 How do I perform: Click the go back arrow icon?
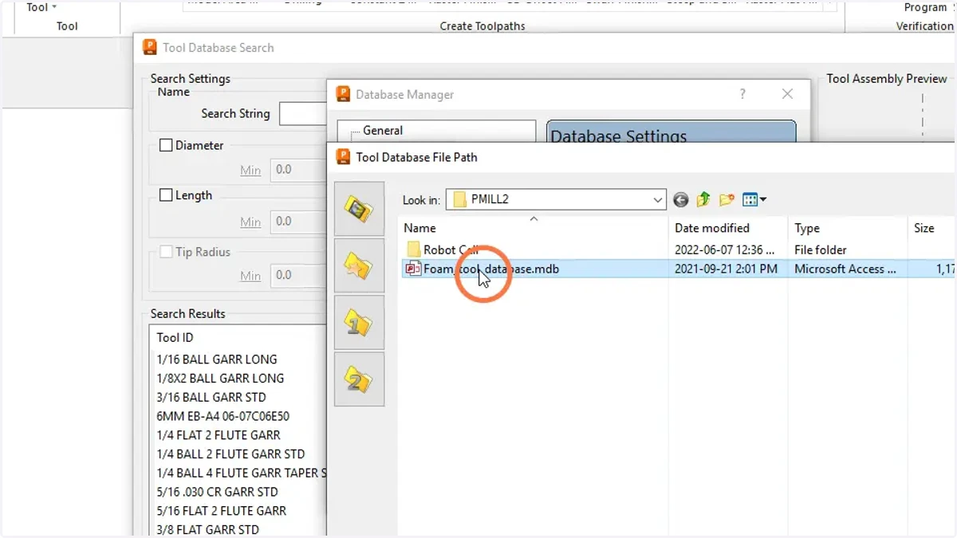click(x=680, y=200)
